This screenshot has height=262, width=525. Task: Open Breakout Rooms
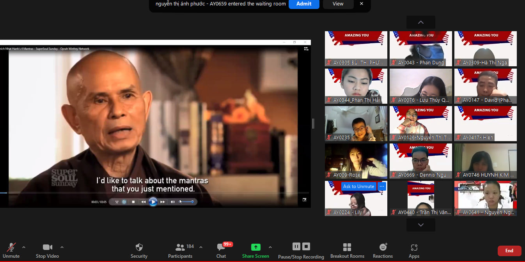pyautogui.click(x=347, y=250)
